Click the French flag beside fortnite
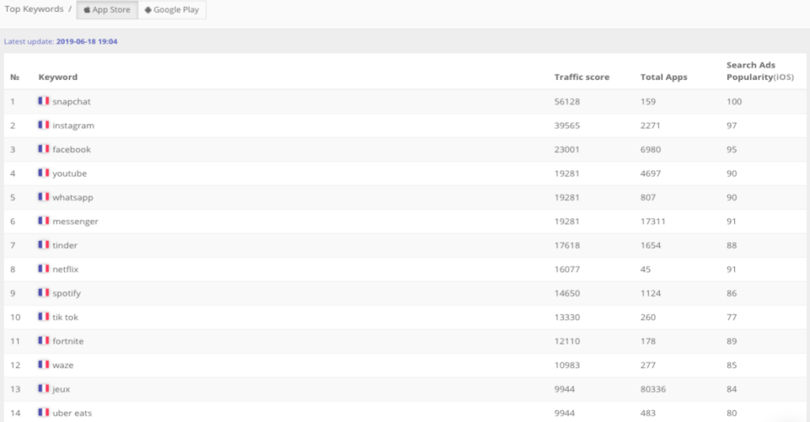Screen dimensions: 810x422 44,340
